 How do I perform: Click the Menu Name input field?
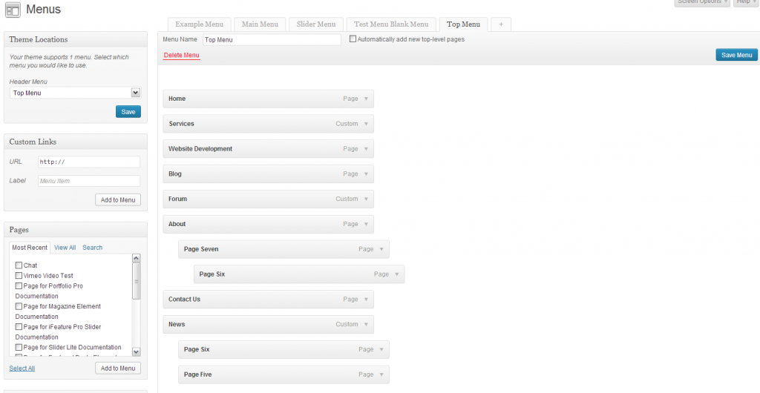[272, 40]
